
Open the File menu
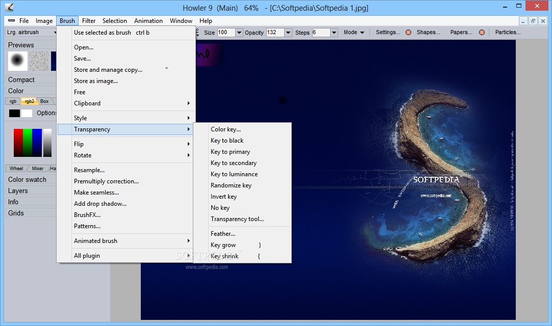pyautogui.click(x=24, y=21)
